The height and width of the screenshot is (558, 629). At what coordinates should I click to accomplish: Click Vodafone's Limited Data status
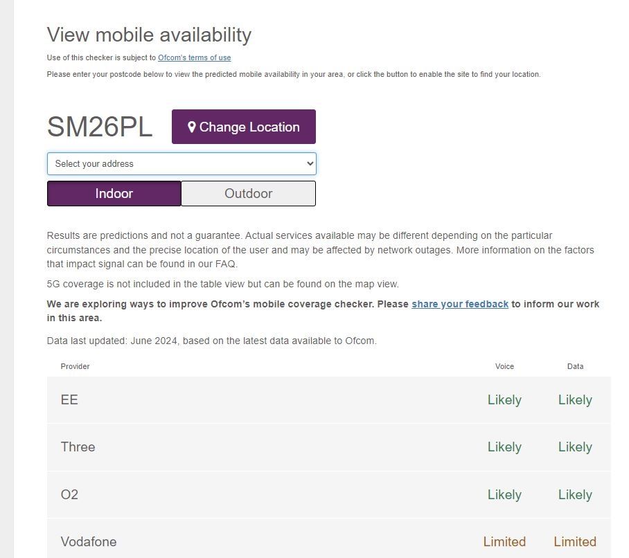point(575,541)
